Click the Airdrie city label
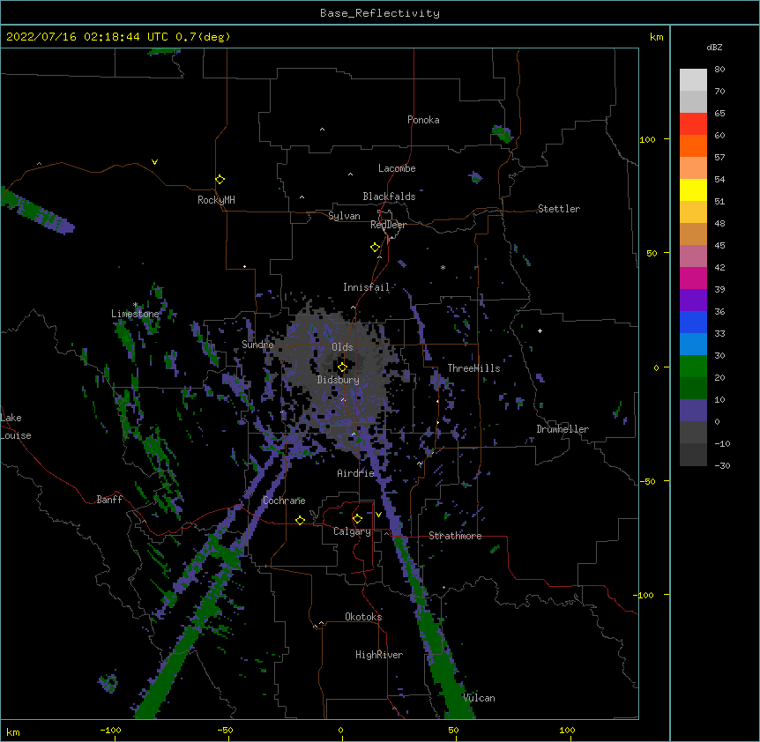Viewport: 760px width, 742px height. tap(356, 473)
